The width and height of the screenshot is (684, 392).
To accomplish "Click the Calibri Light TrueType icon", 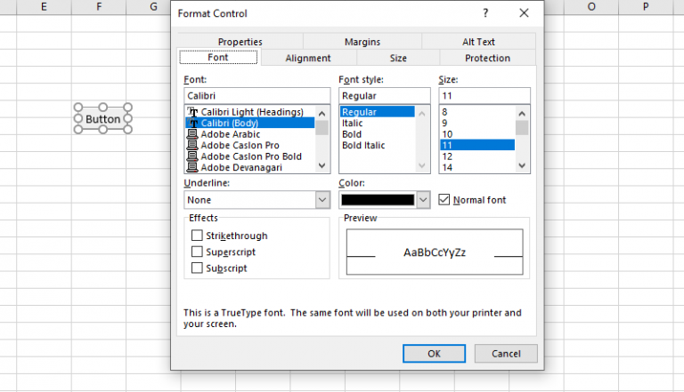I will coord(191,112).
